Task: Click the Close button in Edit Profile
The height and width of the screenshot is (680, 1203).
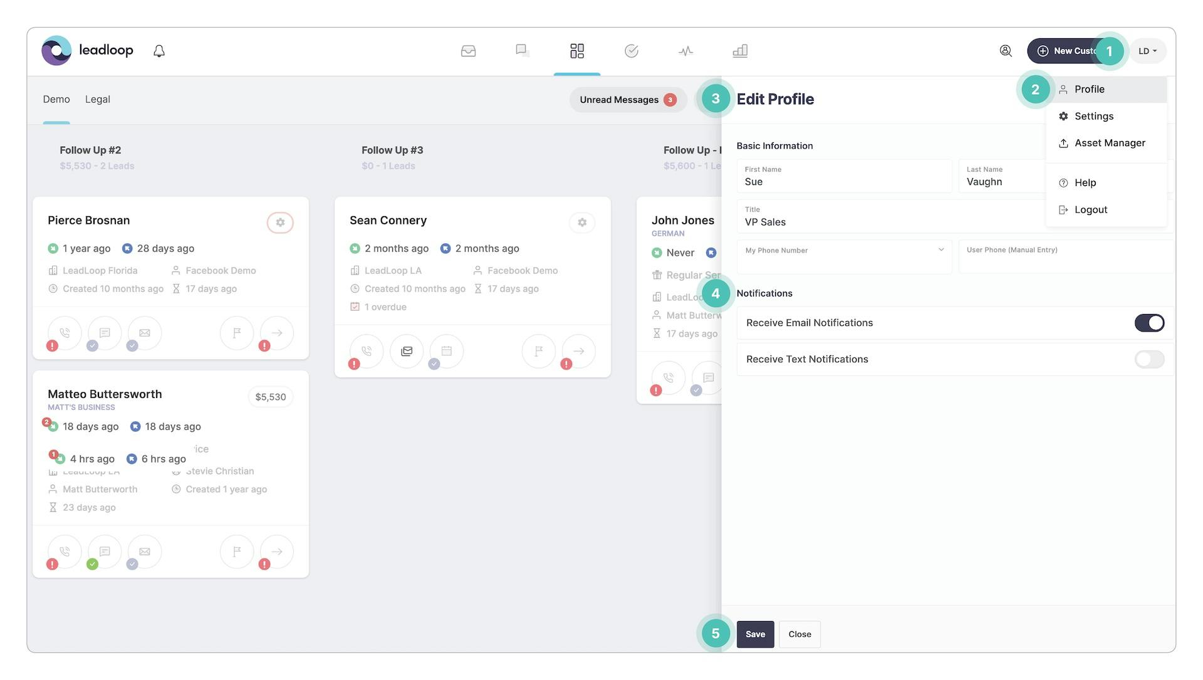Action: click(x=799, y=634)
